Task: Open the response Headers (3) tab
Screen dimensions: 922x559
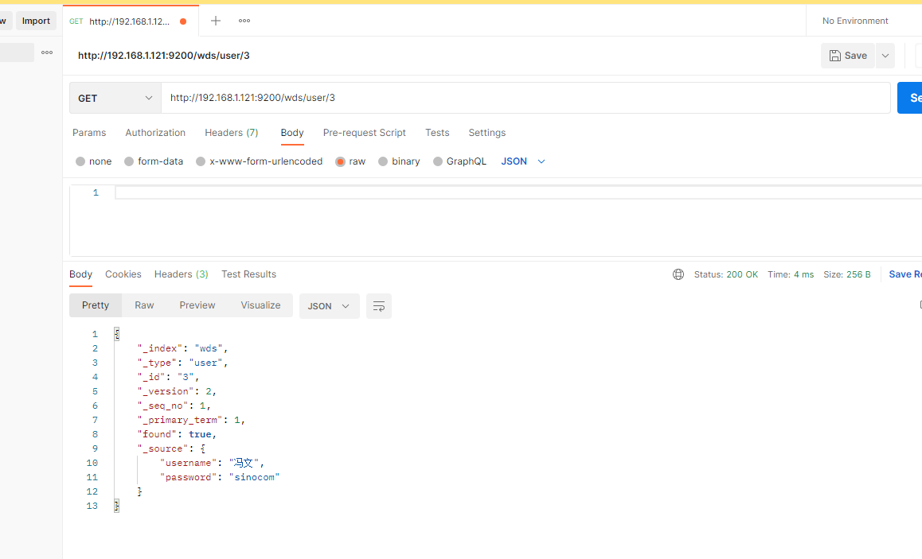Action: (x=181, y=274)
